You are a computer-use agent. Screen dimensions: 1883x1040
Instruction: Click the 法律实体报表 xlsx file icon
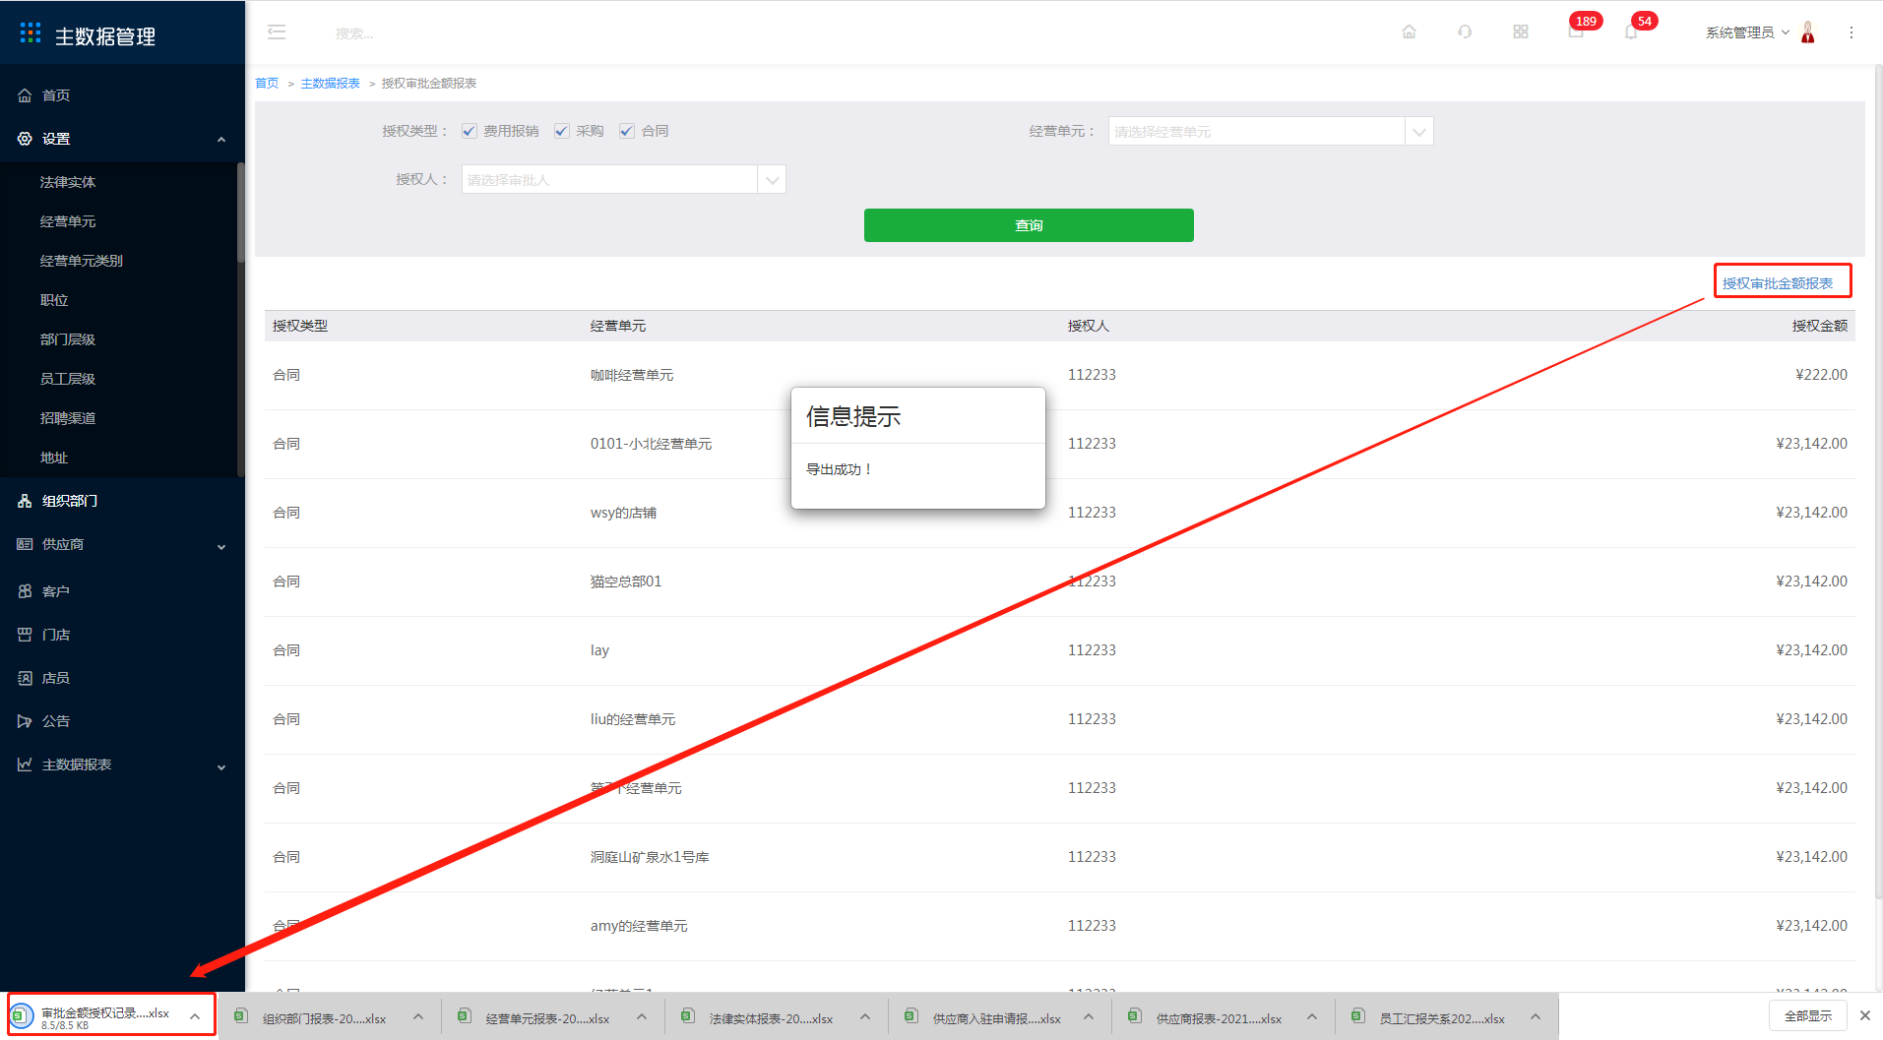pos(688,1016)
